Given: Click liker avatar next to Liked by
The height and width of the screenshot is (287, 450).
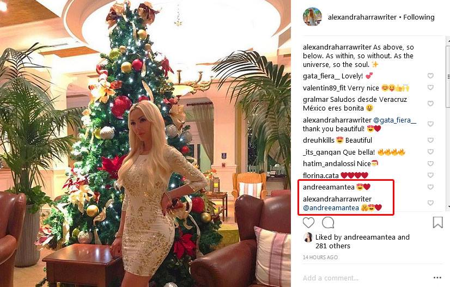Looking at the screenshot, I should click(308, 237).
